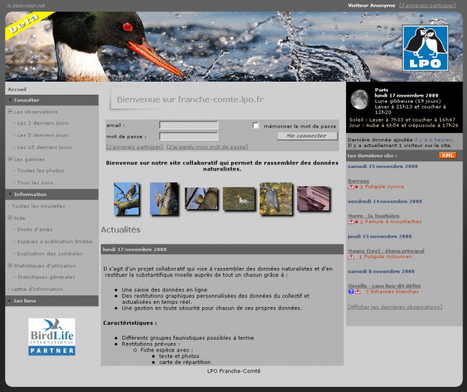Click blue question mark icon beside Echasses blanches

coord(351,291)
